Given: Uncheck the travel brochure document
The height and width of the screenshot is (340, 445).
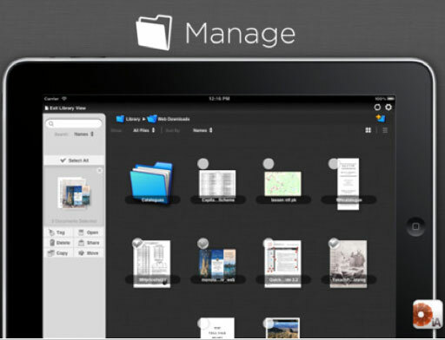Looking at the screenshot, I should (x=203, y=244).
